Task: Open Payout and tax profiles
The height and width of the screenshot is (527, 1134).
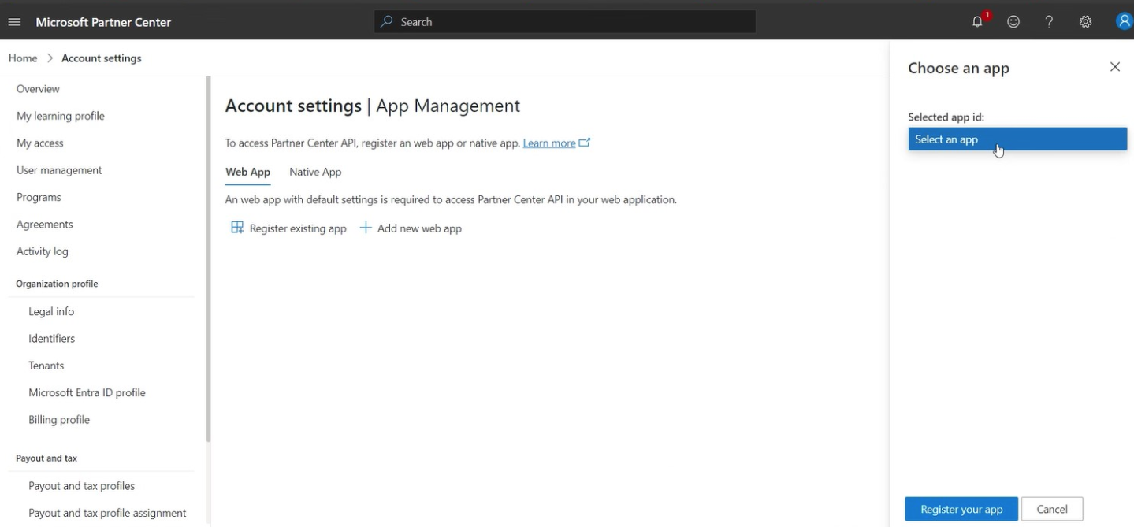Action: [x=82, y=485]
